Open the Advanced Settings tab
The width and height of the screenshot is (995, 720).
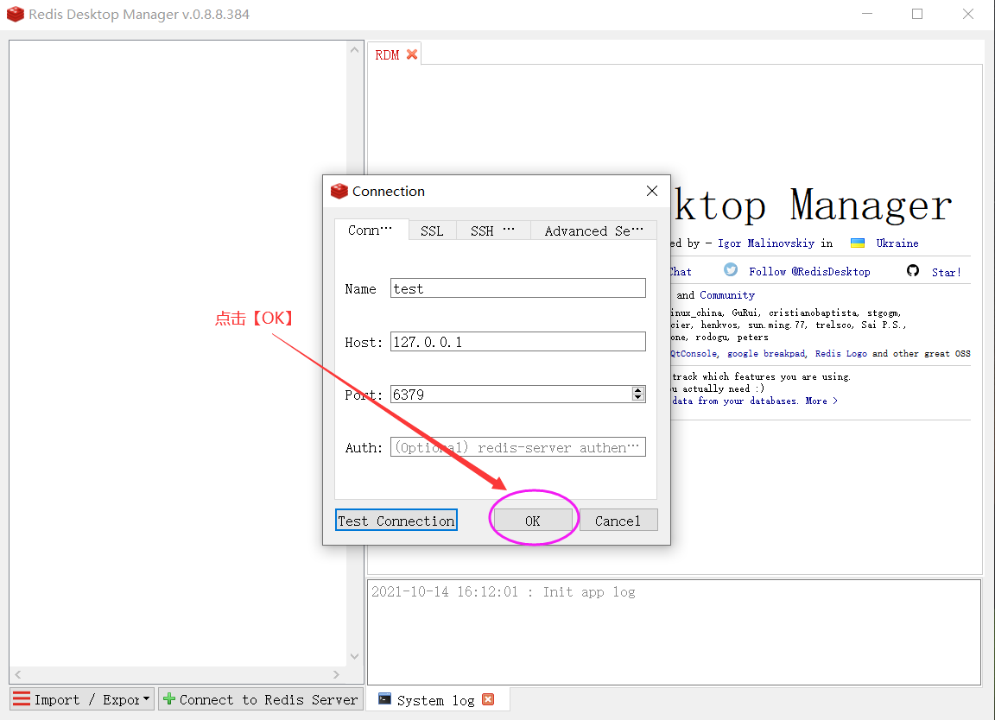point(594,231)
